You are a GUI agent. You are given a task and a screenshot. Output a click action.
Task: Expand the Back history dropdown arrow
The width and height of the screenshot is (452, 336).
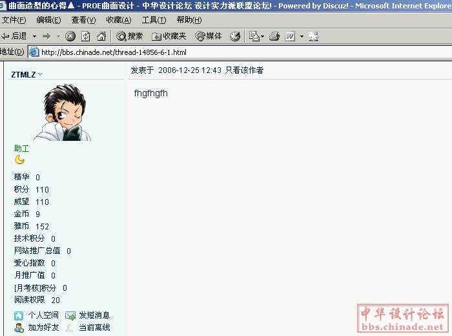(x=35, y=36)
